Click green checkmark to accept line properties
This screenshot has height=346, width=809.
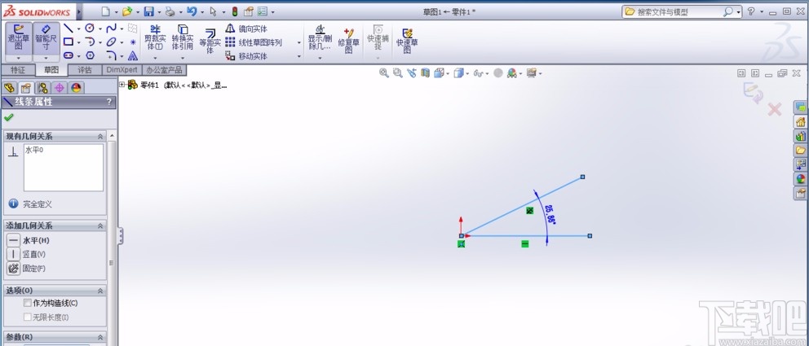pos(8,117)
